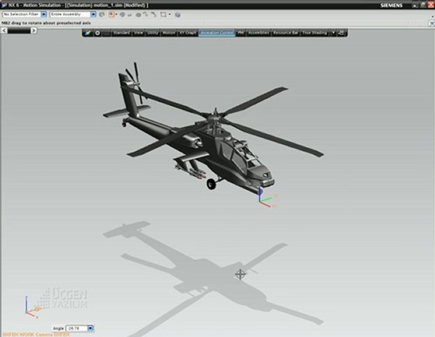Click the circular ring icon on radial toolbar
This screenshot has width=435, height=337.
click(97, 33)
